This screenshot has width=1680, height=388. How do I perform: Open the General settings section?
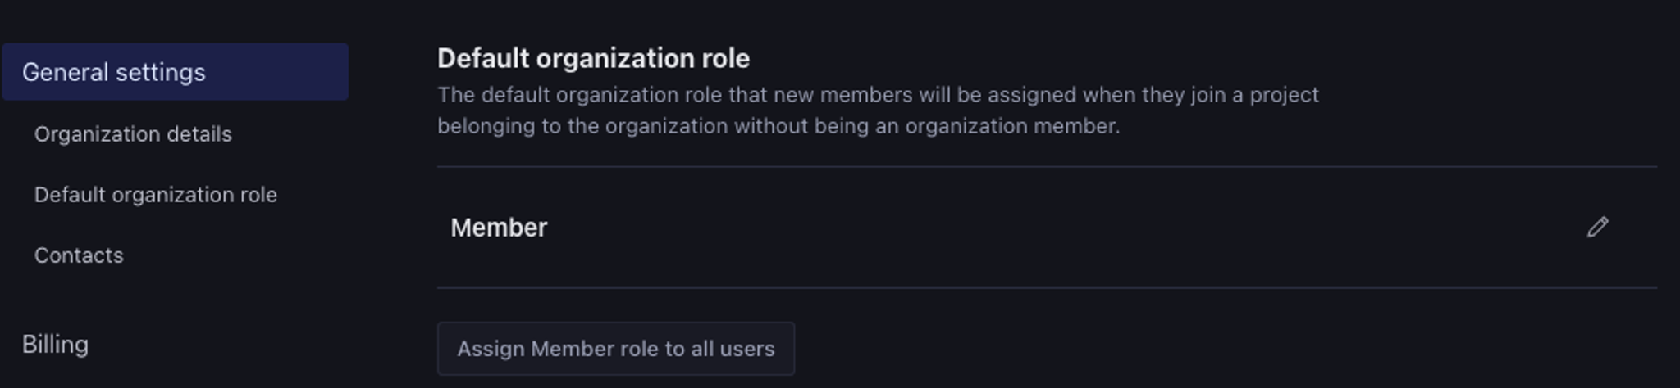(x=114, y=72)
